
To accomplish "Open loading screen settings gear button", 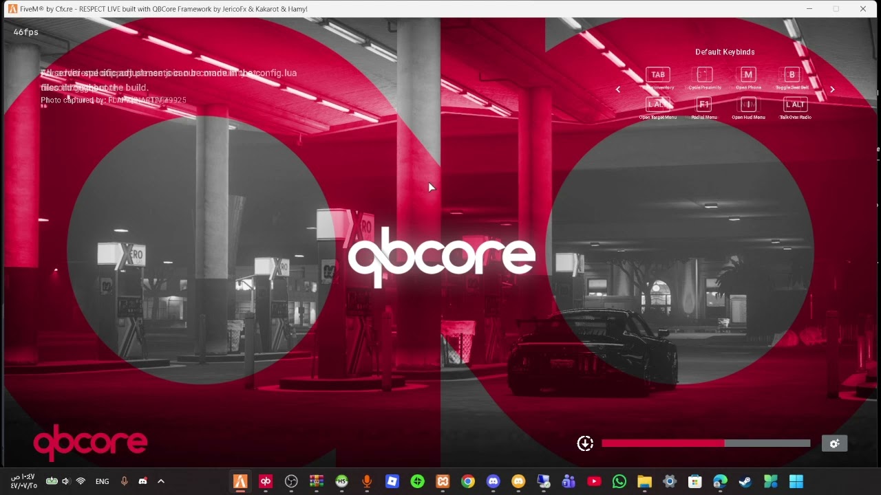I will (834, 443).
